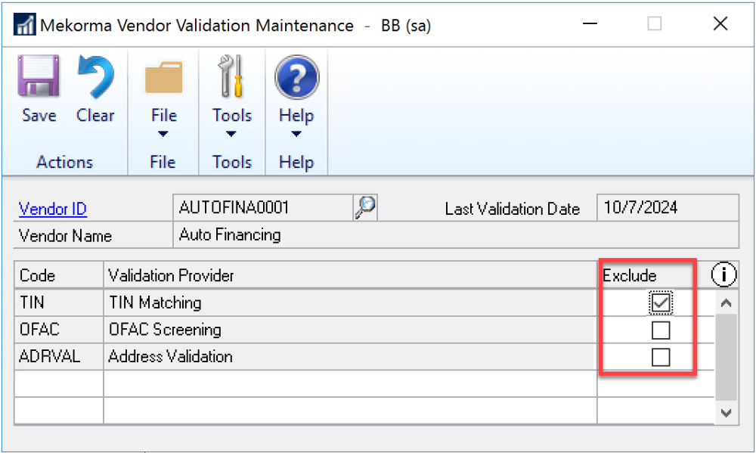Click the Save floppy disk icon
The width and height of the screenshot is (756, 453).
[x=39, y=79]
